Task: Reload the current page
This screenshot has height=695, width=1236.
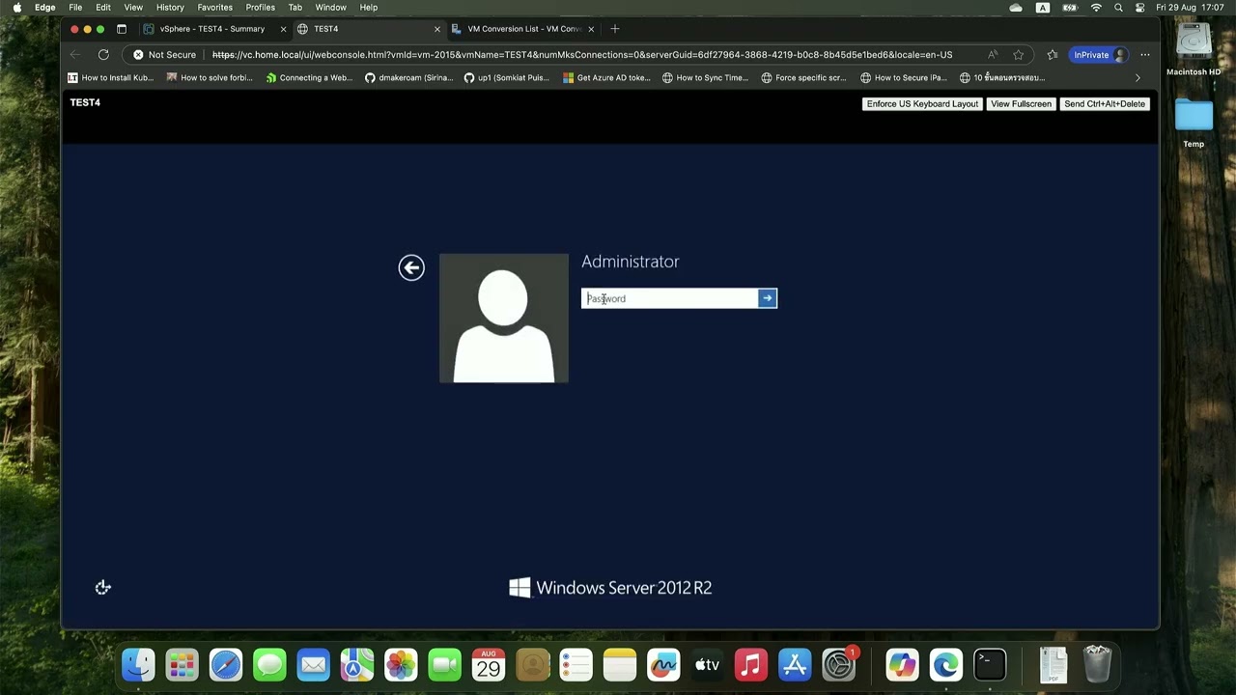Action: point(103,55)
